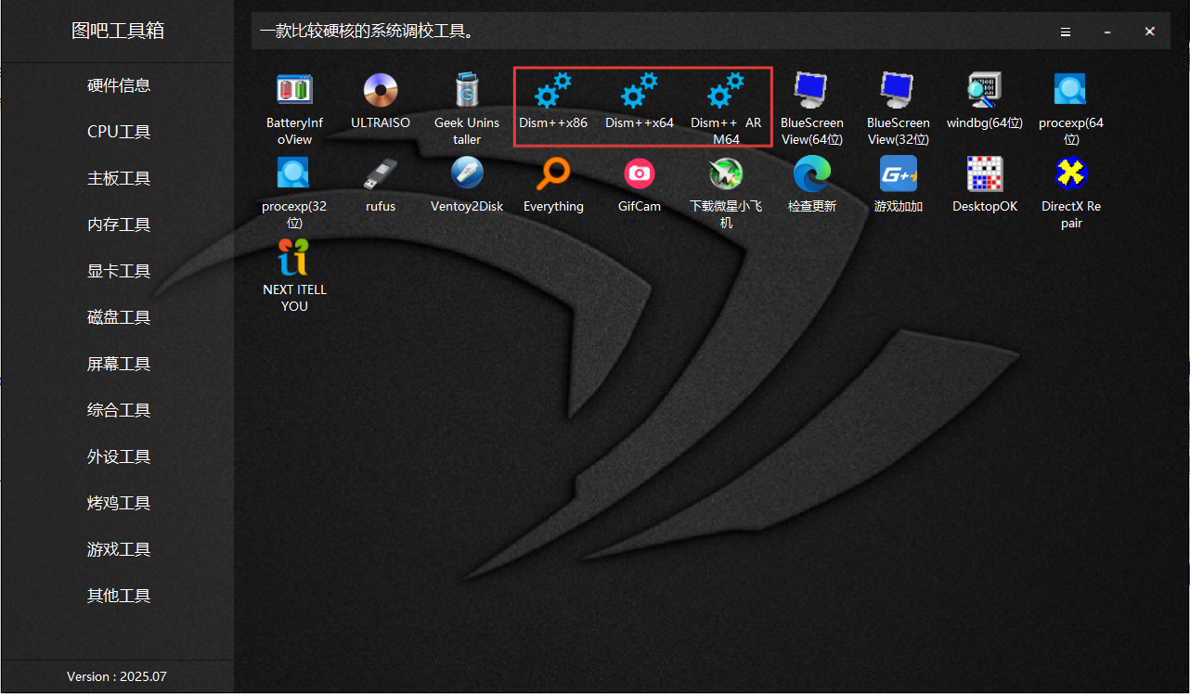1190x694 pixels.
Task: Open DirectX Repair icon
Action: point(1071,173)
